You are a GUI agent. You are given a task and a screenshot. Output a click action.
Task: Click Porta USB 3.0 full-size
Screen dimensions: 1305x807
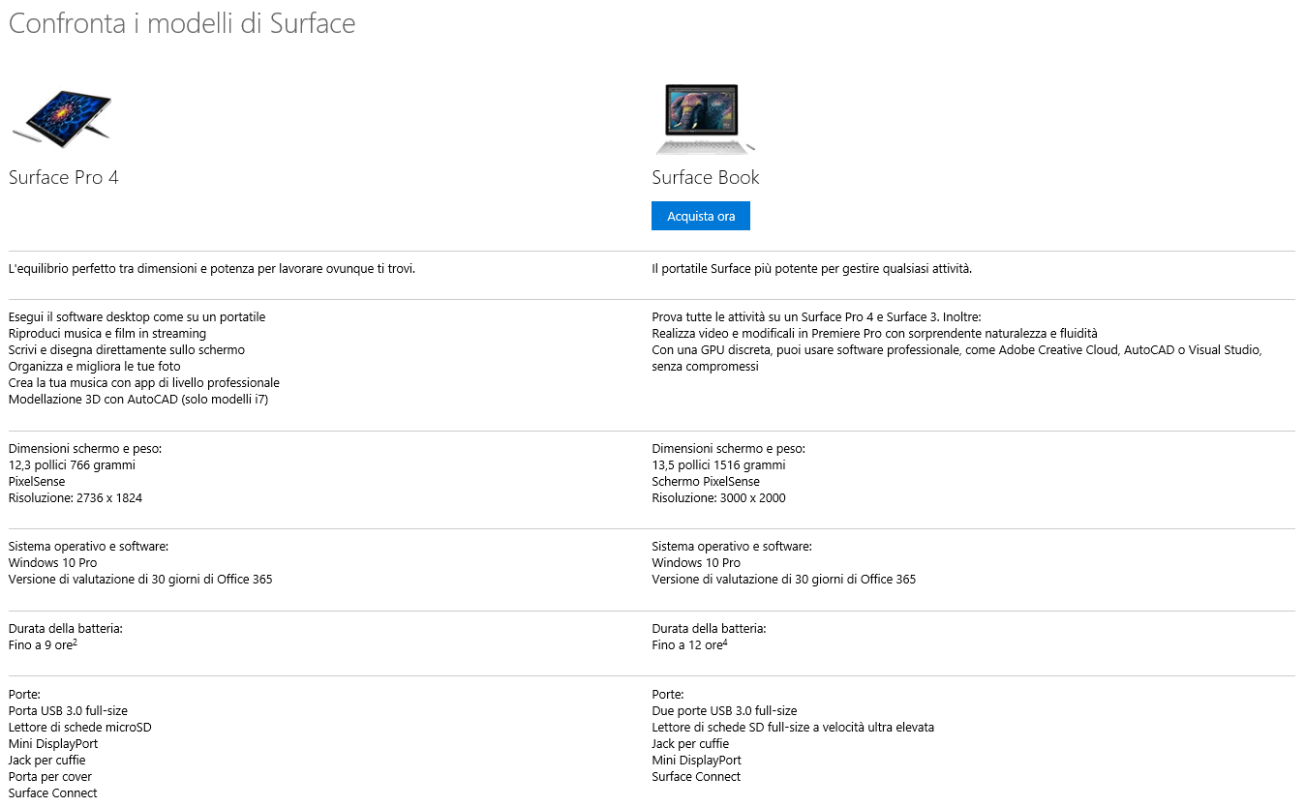[68, 711]
